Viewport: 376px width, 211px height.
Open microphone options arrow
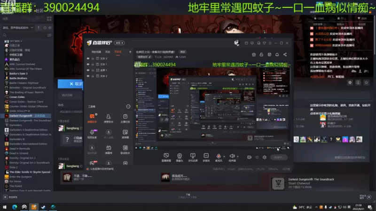tap(224, 157)
